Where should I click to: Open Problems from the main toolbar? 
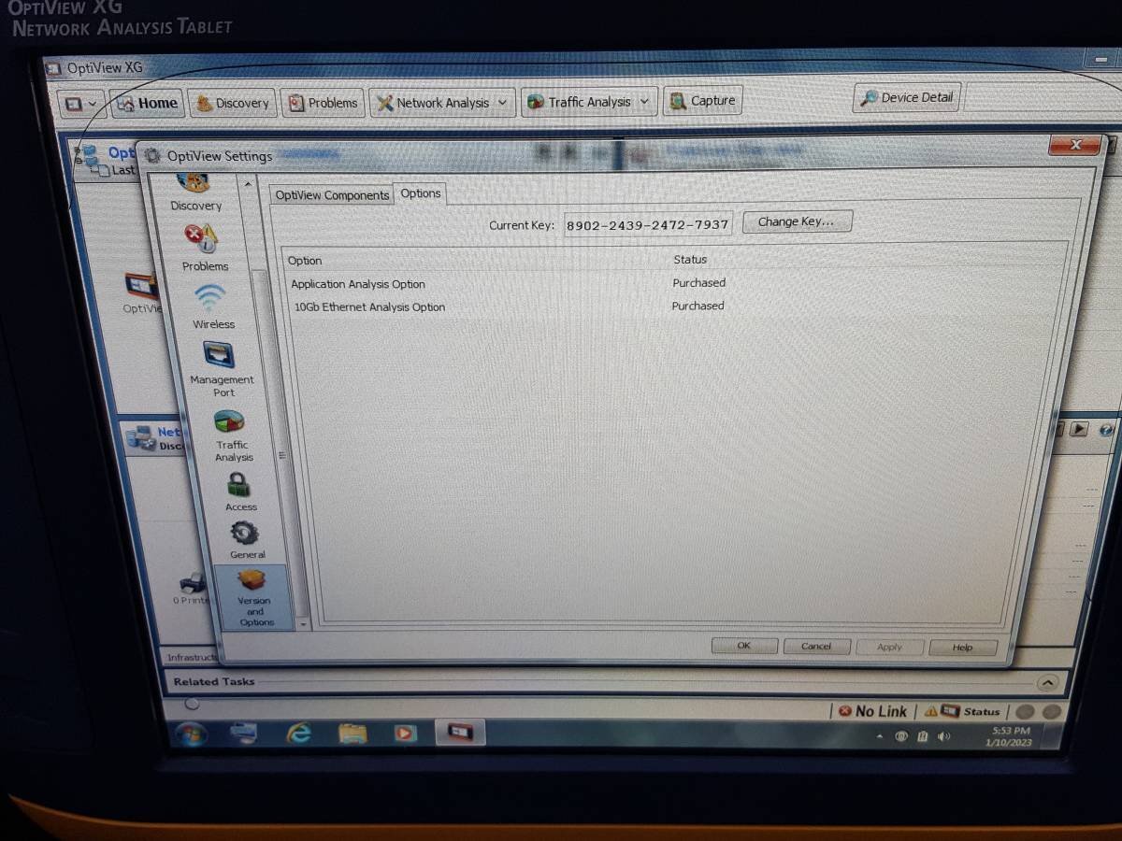[323, 103]
